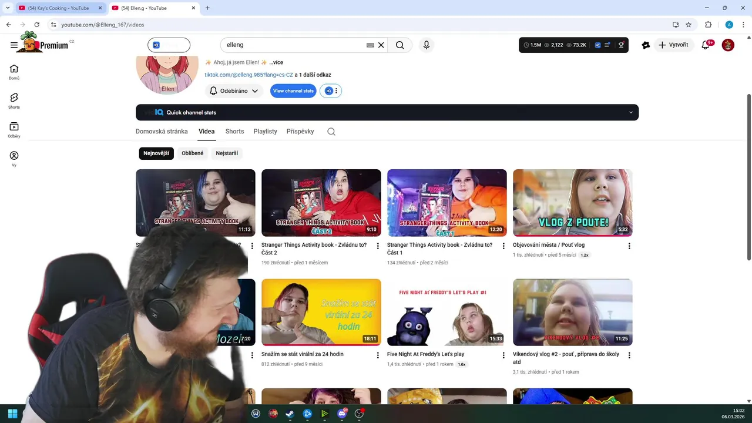
Task: Search within the channel using magnifier icon
Action: pos(331,132)
